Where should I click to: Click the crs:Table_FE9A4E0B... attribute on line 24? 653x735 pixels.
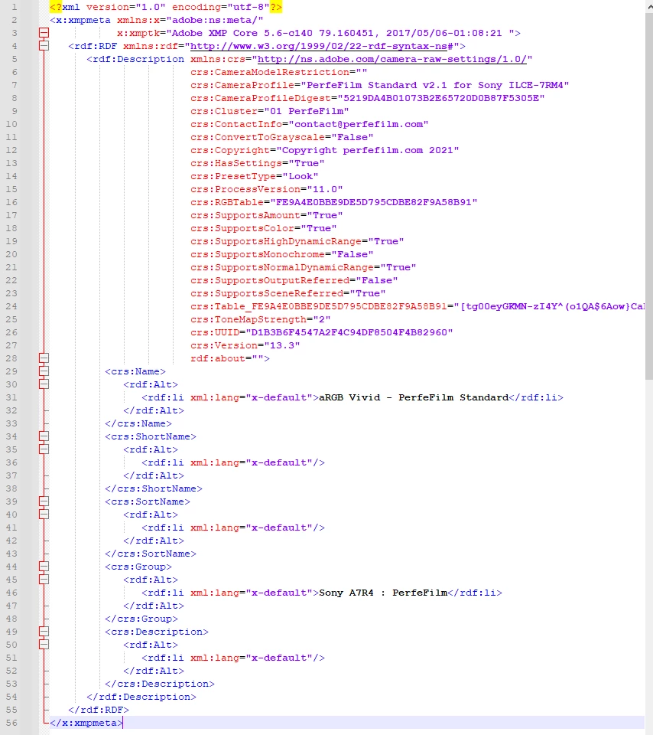tap(417, 306)
